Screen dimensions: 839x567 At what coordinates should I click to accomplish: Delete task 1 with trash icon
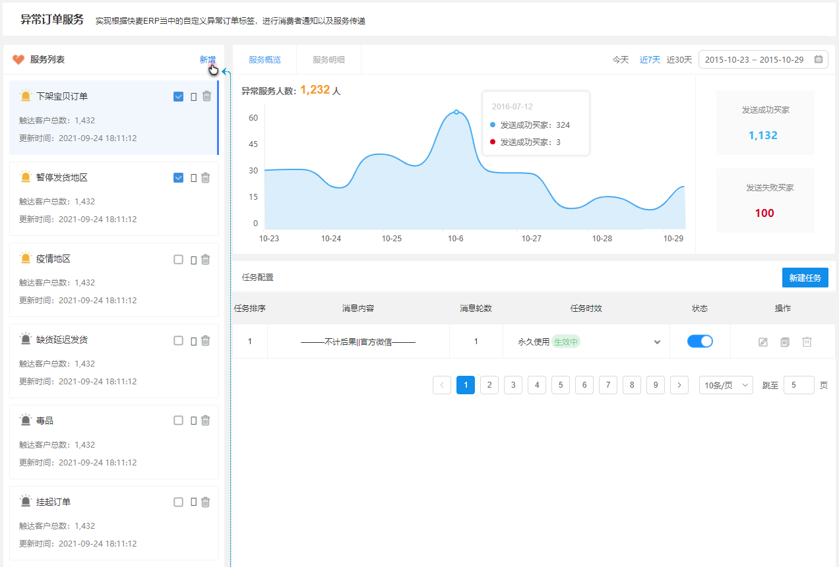pos(807,342)
